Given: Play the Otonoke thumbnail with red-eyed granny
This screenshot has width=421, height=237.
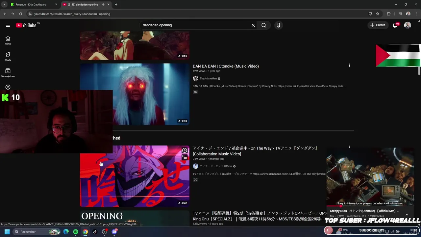Looking at the screenshot, I should click(135, 94).
